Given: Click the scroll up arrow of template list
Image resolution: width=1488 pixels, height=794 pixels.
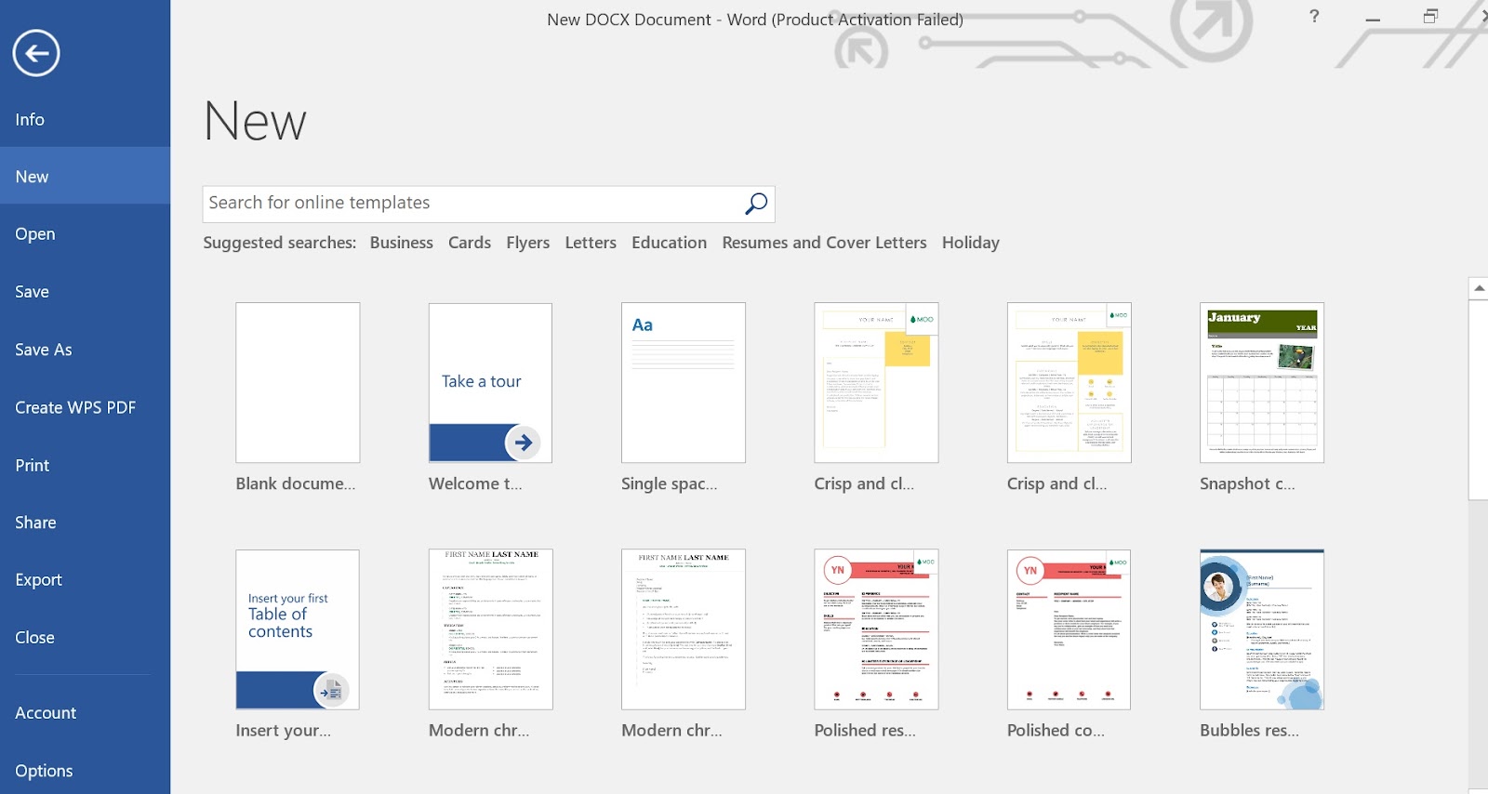Looking at the screenshot, I should point(1479,288).
